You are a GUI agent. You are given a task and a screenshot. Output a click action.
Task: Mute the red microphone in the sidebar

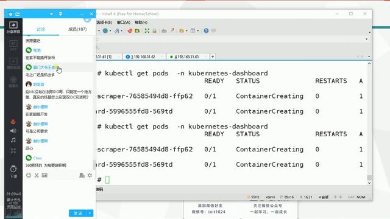click(13, 122)
